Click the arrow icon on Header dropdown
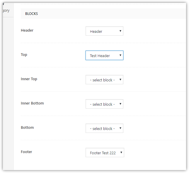The width and height of the screenshot is (189, 173). pos(120,31)
